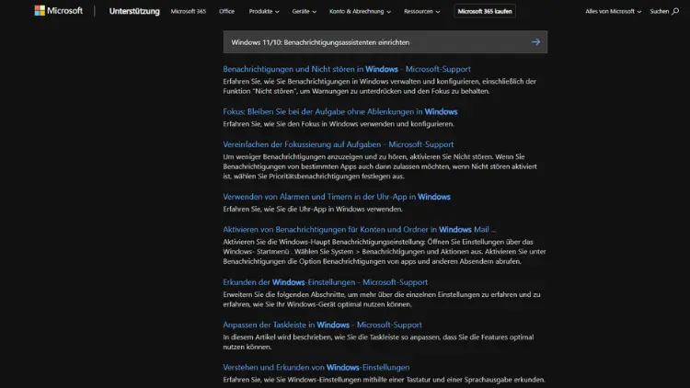Open the Unterstützung home link
This screenshot has width=690, height=388.
click(x=134, y=11)
